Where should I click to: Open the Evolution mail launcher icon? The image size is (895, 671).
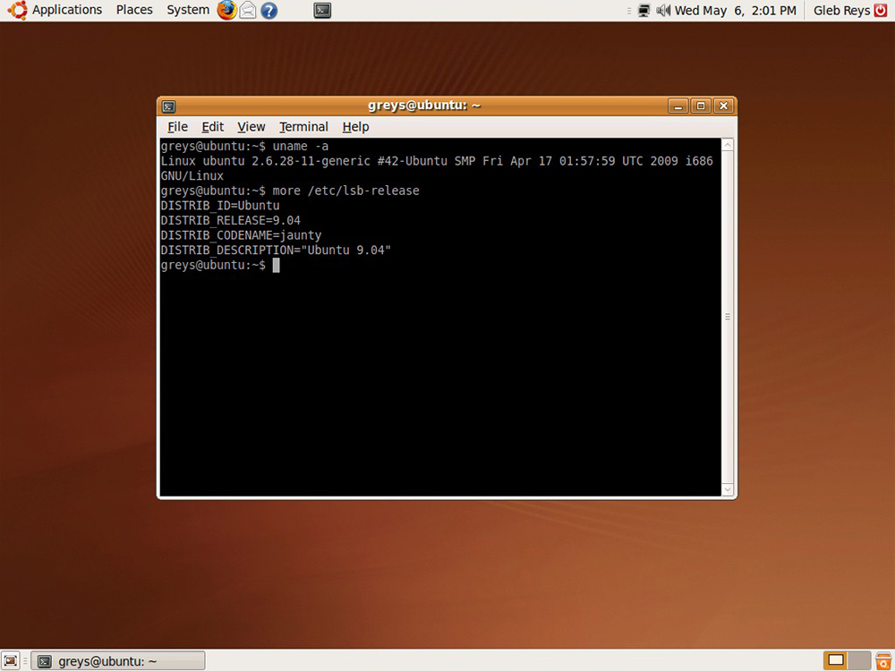[x=248, y=11]
